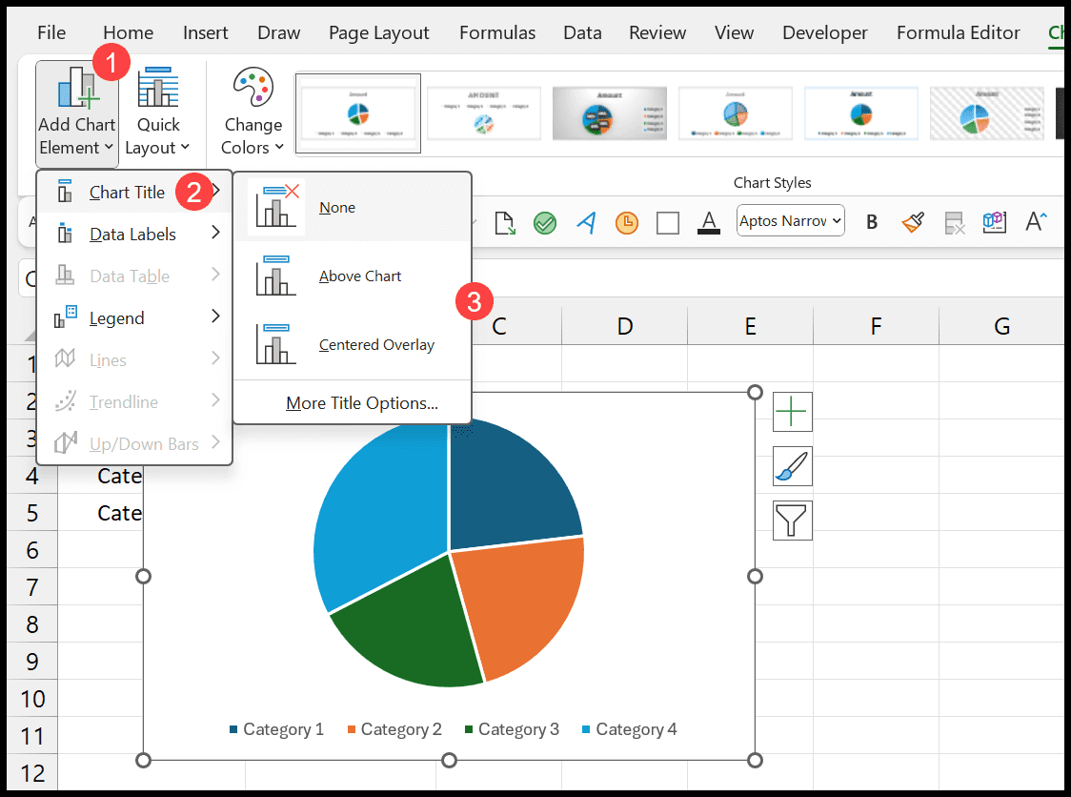Click the Bold button
Viewport: 1071px width, 797px height.
click(872, 222)
